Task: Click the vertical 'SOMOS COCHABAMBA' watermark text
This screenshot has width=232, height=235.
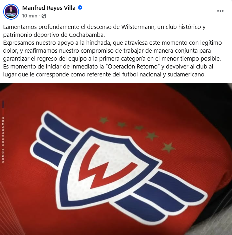Action: click(3, 140)
